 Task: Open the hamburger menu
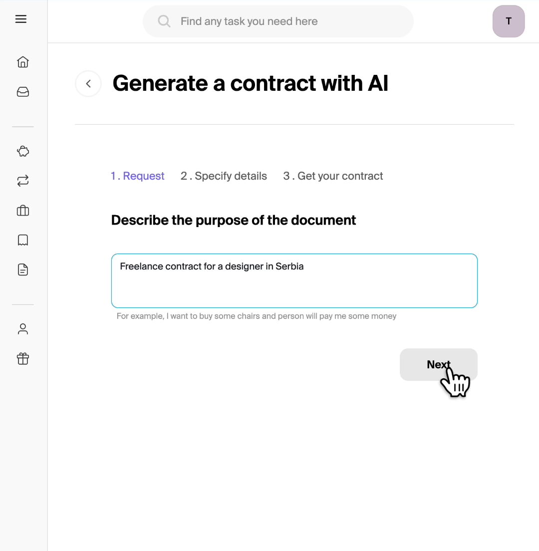[x=21, y=19]
